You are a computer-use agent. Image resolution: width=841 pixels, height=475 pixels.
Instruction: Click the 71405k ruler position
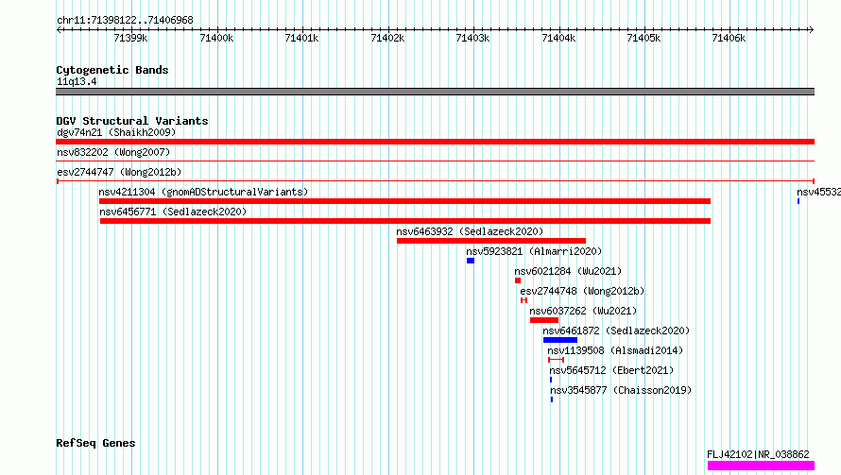[644, 38]
